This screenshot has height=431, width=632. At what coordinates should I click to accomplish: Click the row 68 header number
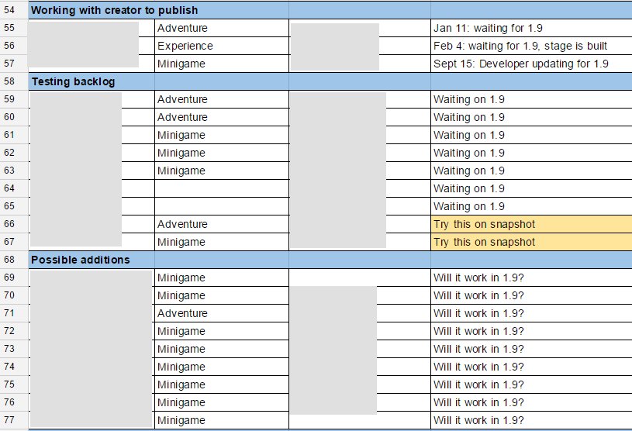(x=10, y=260)
